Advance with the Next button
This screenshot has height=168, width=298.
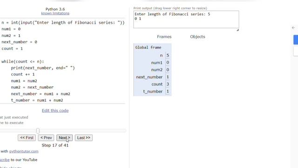64,138
